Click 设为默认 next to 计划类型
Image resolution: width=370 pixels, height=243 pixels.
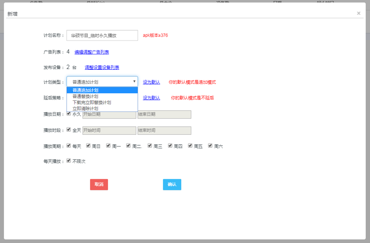pyautogui.click(x=151, y=82)
